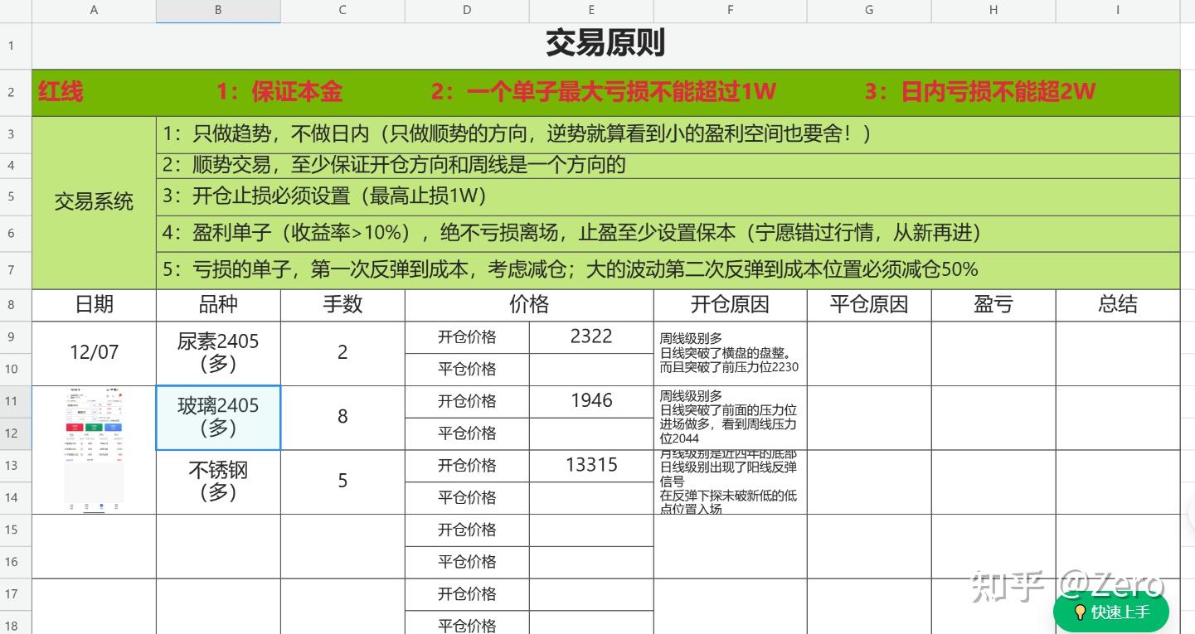Image resolution: width=1195 pixels, height=634 pixels.
Task: Select the 12/07 date cell
Action: click(94, 353)
